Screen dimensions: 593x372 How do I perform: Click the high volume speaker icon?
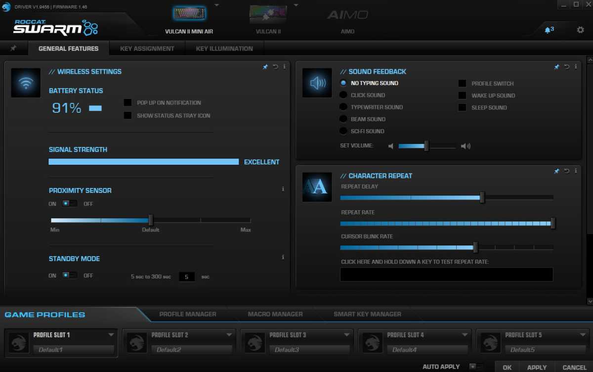pos(466,146)
